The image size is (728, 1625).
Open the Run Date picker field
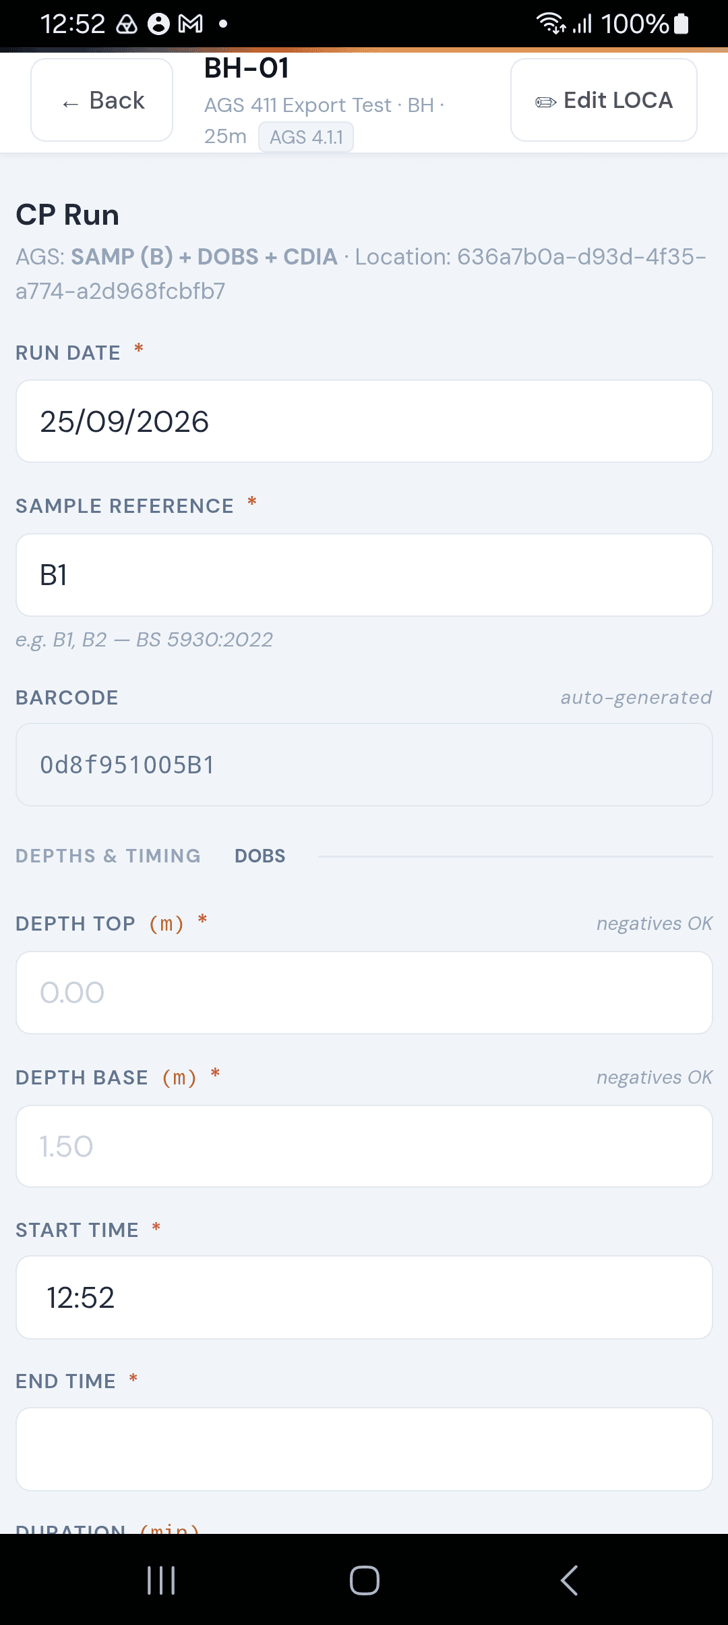[364, 421]
